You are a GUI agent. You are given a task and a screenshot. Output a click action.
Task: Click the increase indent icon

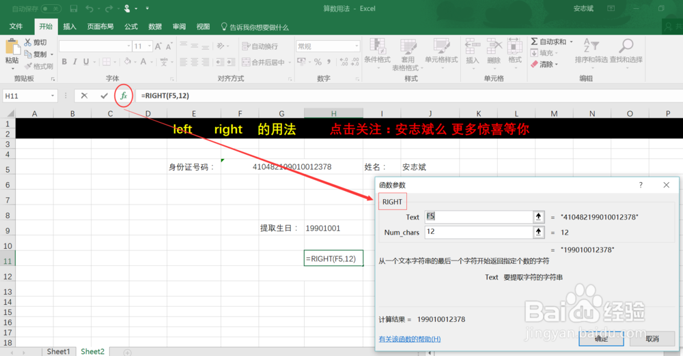pos(232,62)
